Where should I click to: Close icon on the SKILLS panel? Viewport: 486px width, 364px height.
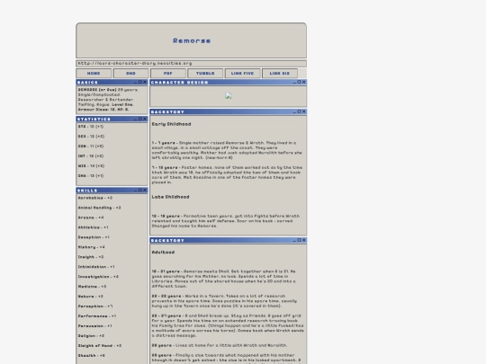[x=145, y=190]
